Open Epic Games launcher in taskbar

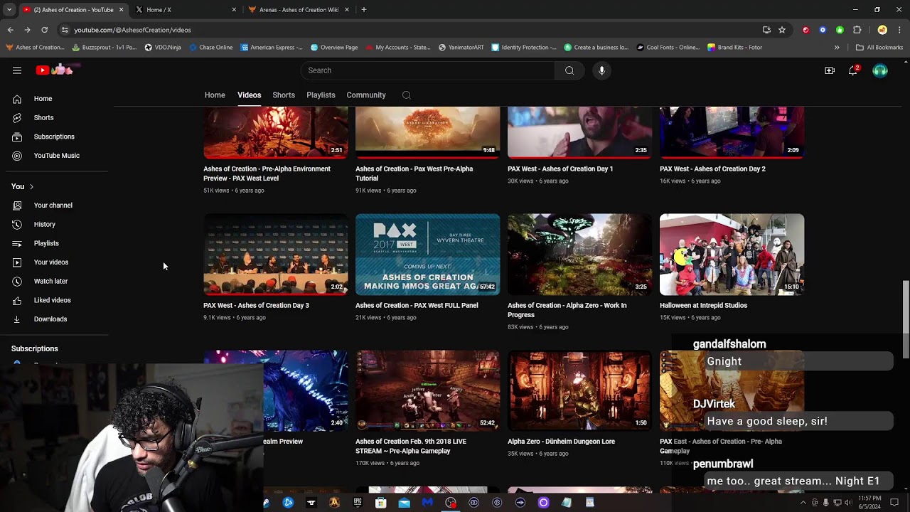(358, 503)
